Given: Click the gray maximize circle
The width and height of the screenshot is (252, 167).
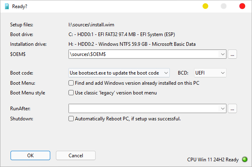Looking at the screenshot, I should 224,6.
